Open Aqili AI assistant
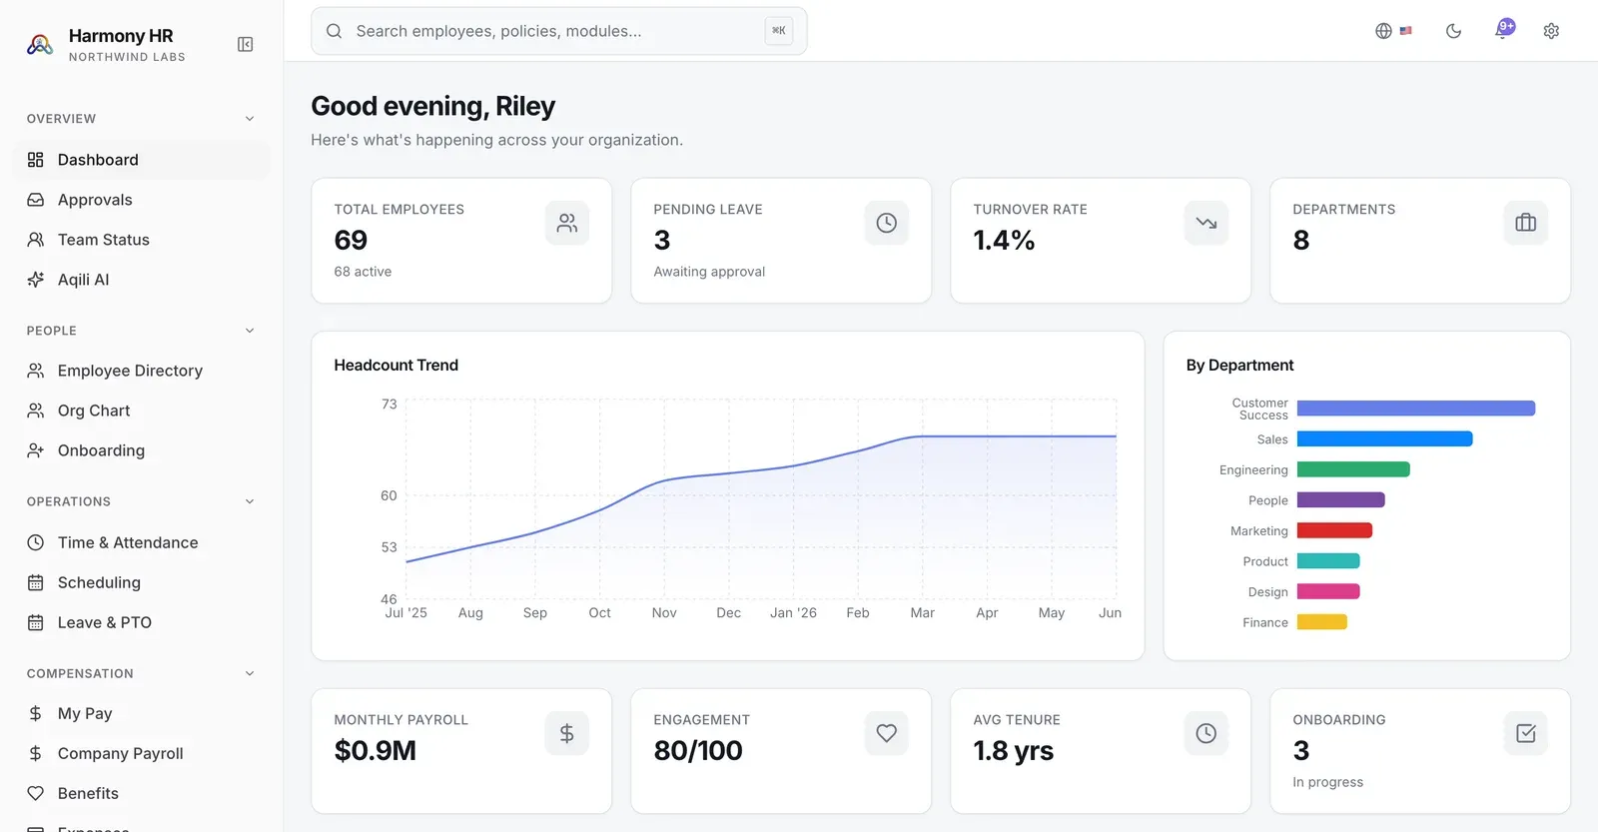The image size is (1598, 832). point(142,280)
